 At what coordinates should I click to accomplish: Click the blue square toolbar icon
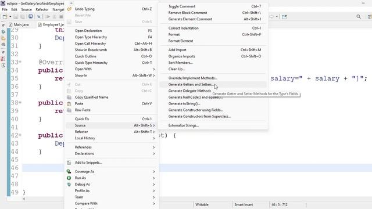pos(31,16)
